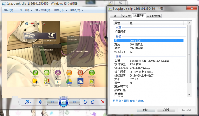Viewport: 199px width, 116px height.
Task: Click the Photo Viewer title bar icon
Action: point(3,4)
